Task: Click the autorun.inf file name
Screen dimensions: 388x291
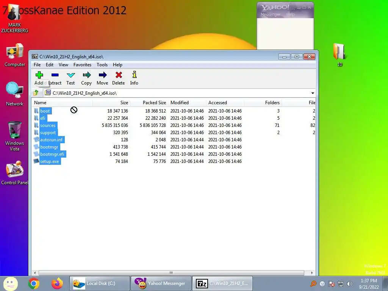Action: click(x=51, y=139)
